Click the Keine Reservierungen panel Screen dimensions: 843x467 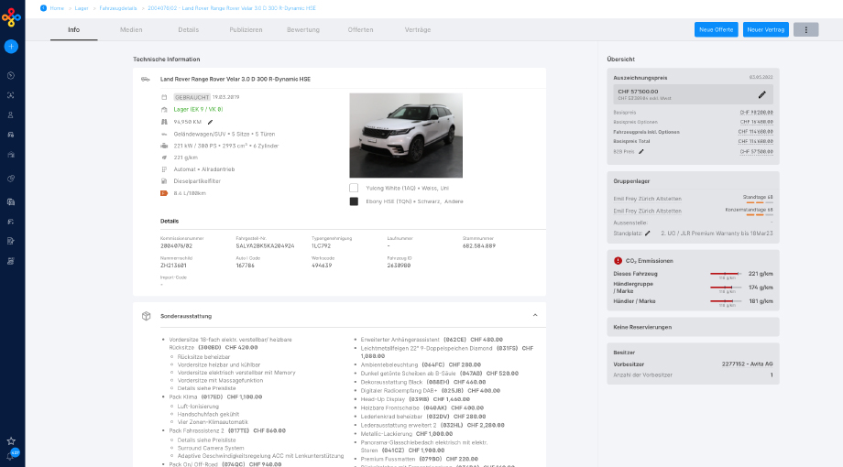click(693, 327)
